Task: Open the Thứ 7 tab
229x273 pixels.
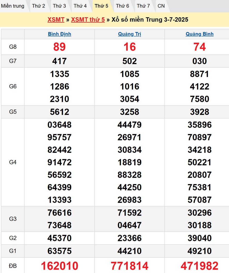Action: [143, 6]
